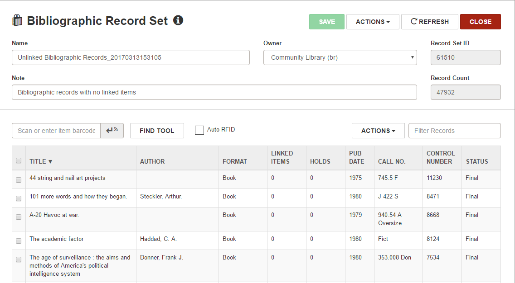
Task: Open the Actions dropdown above the records table
Action: click(378, 131)
